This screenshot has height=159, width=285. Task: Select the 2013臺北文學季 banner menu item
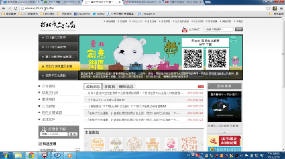click(58, 38)
